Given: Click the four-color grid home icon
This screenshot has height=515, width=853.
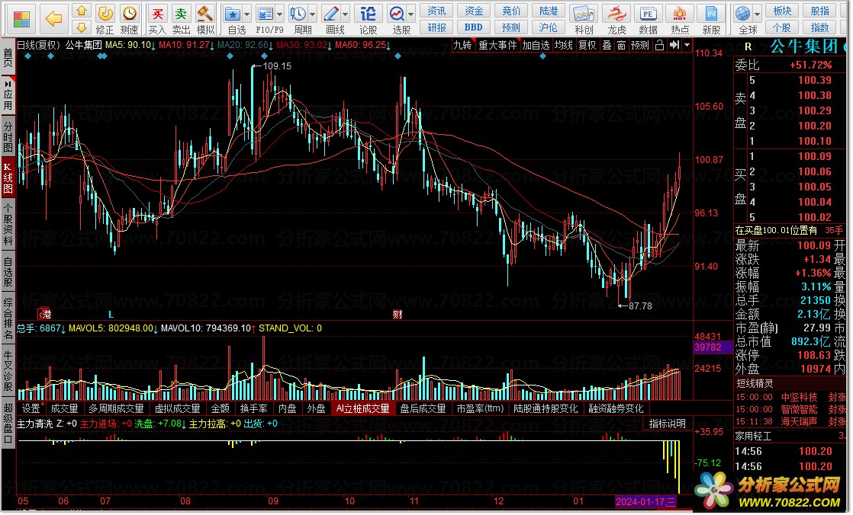Looking at the screenshot, I should pos(21,19).
